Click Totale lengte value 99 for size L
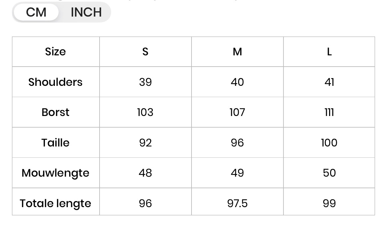This screenshot has height=229, width=387. click(x=329, y=203)
